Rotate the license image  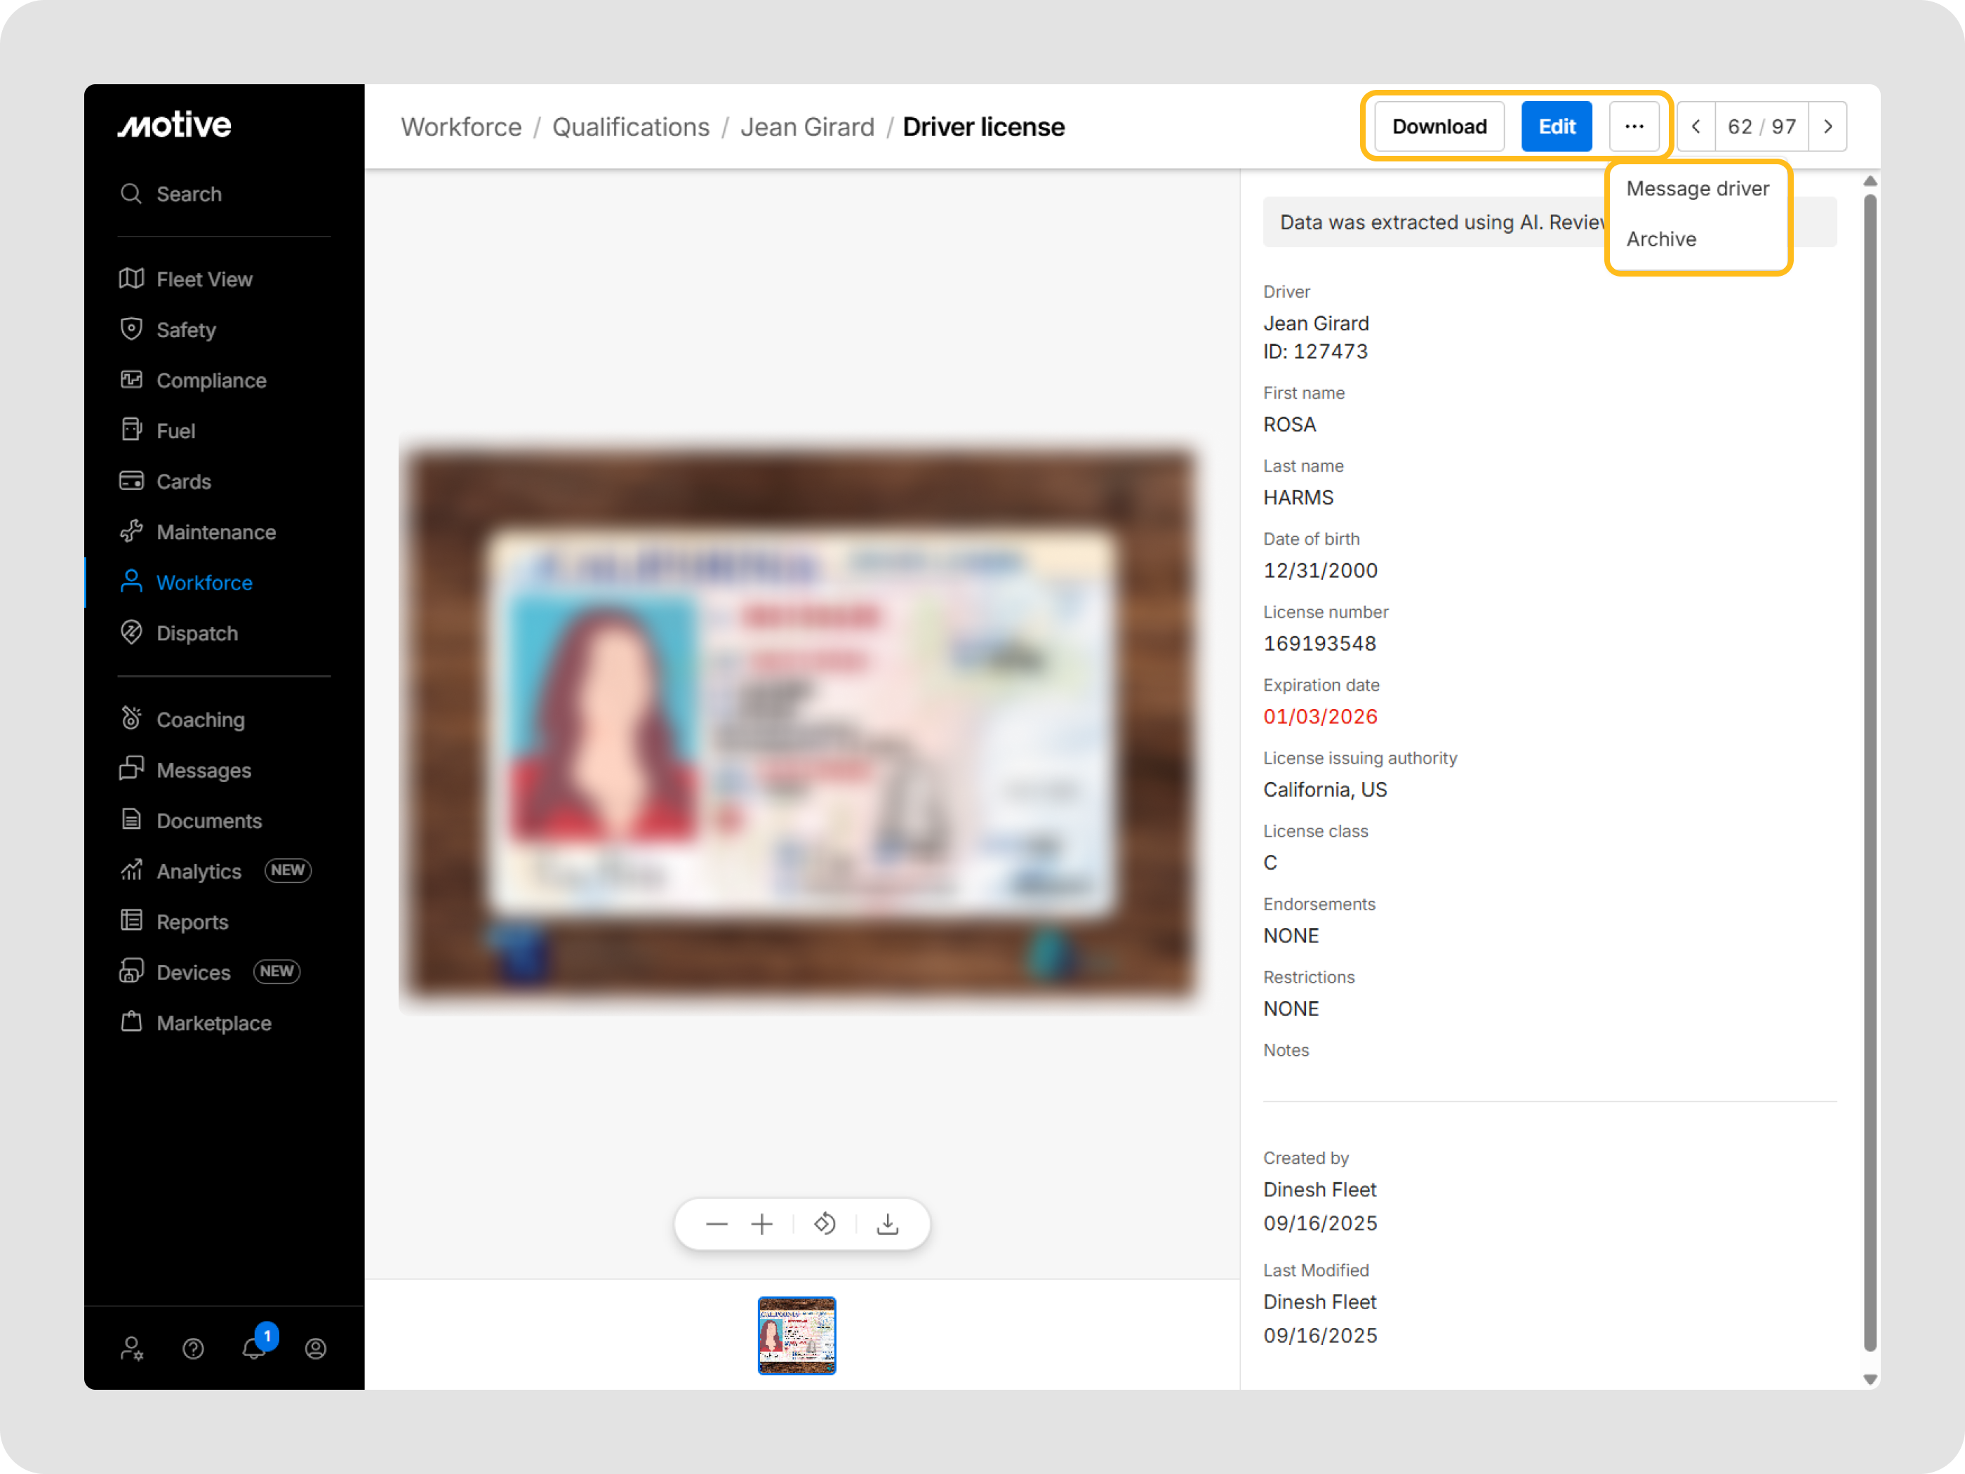coord(825,1224)
